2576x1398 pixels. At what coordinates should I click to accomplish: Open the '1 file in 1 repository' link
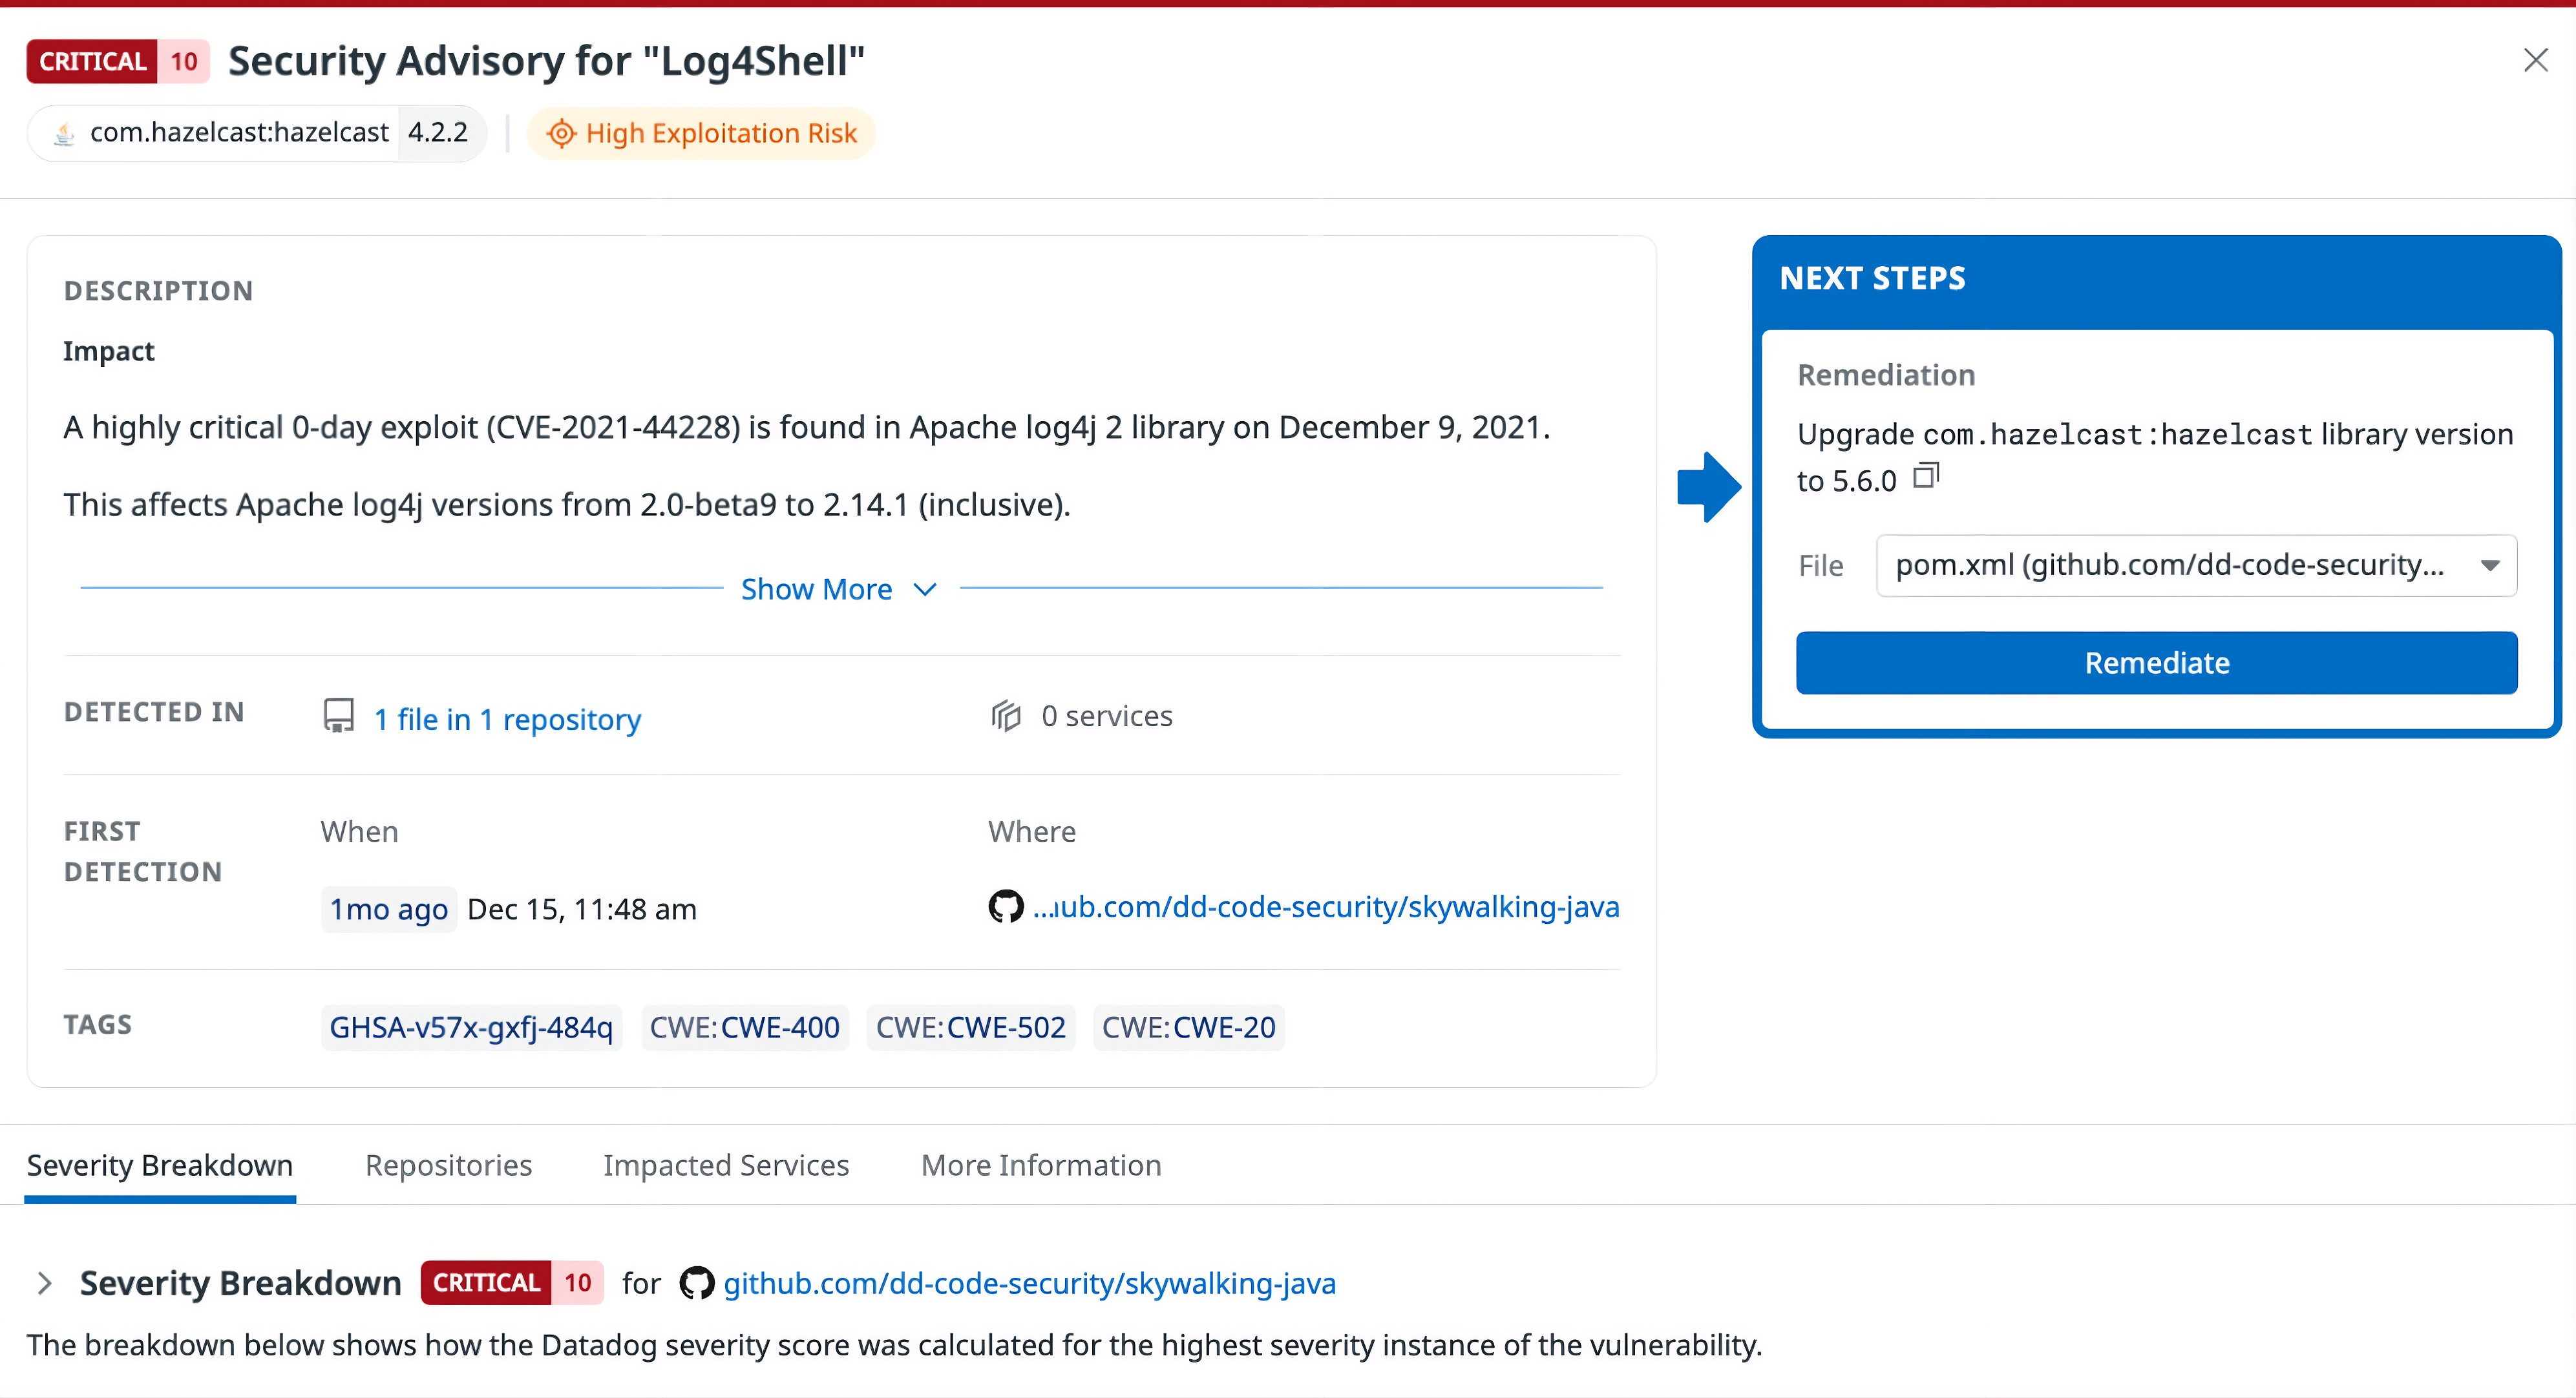pyautogui.click(x=506, y=718)
